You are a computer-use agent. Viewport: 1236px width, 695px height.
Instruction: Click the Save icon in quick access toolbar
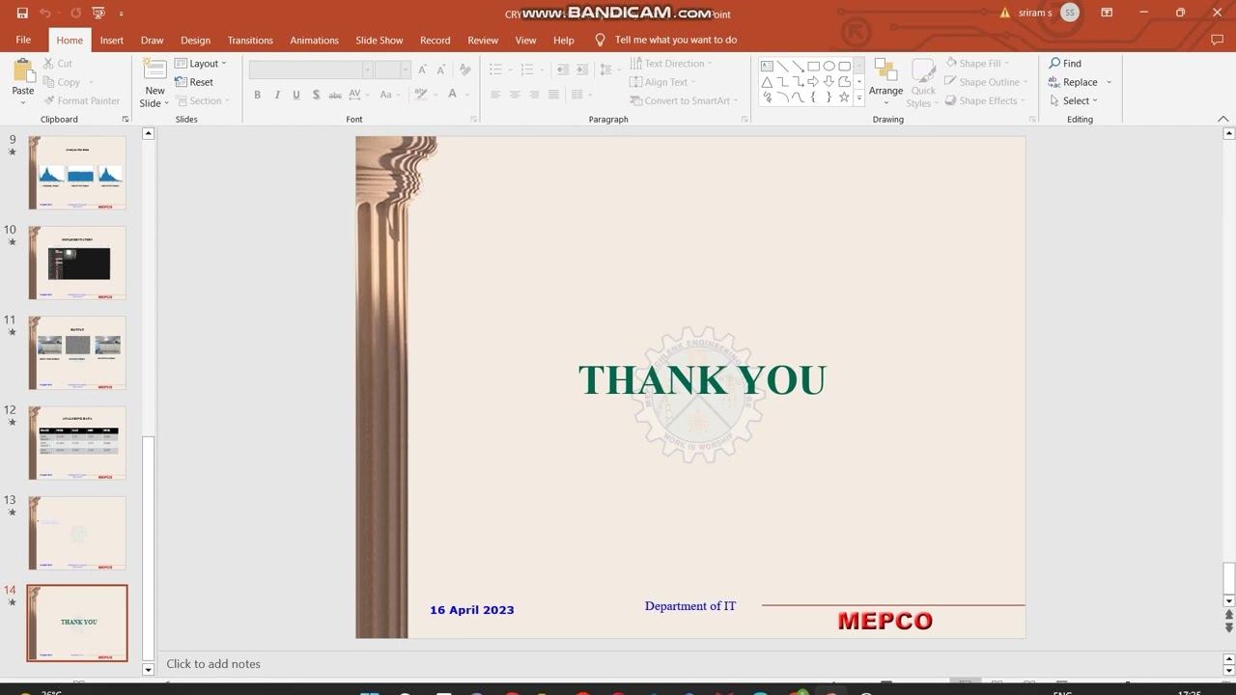point(22,14)
